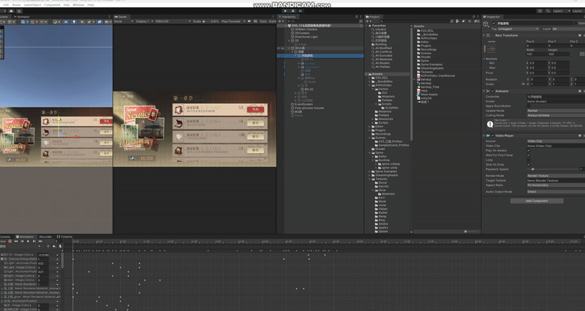Open the Scene effects dropdown icon
Viewport: 585px width, 311px height.
[x=91, y=22]
